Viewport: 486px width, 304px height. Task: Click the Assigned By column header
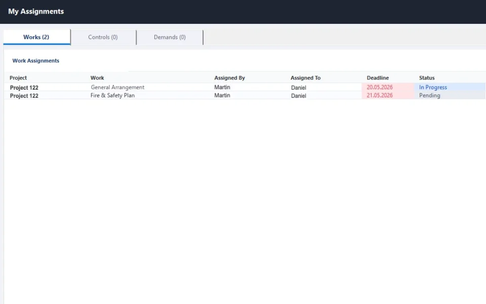230,78
